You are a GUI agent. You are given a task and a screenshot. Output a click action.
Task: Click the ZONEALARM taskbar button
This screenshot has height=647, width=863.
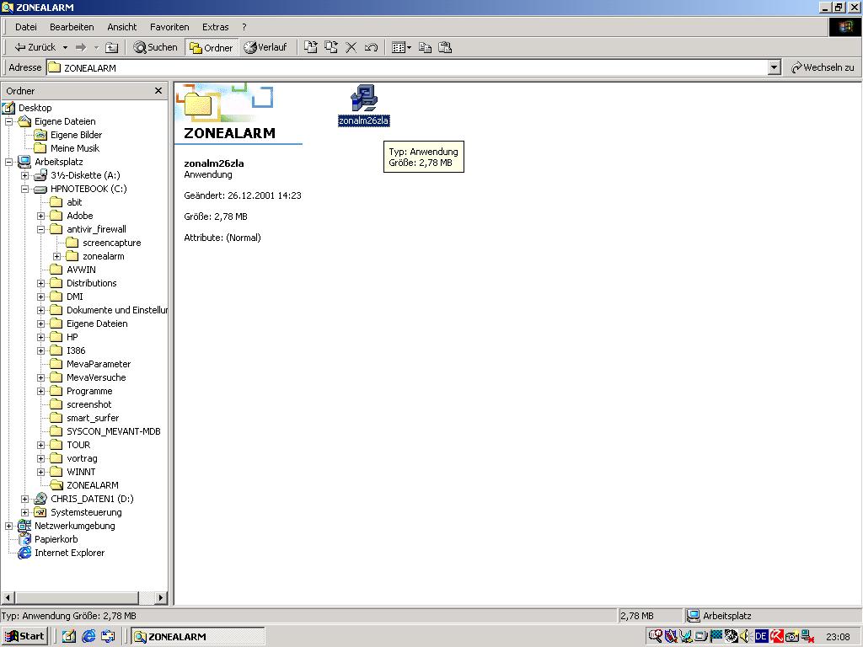[x=197, y=637]
